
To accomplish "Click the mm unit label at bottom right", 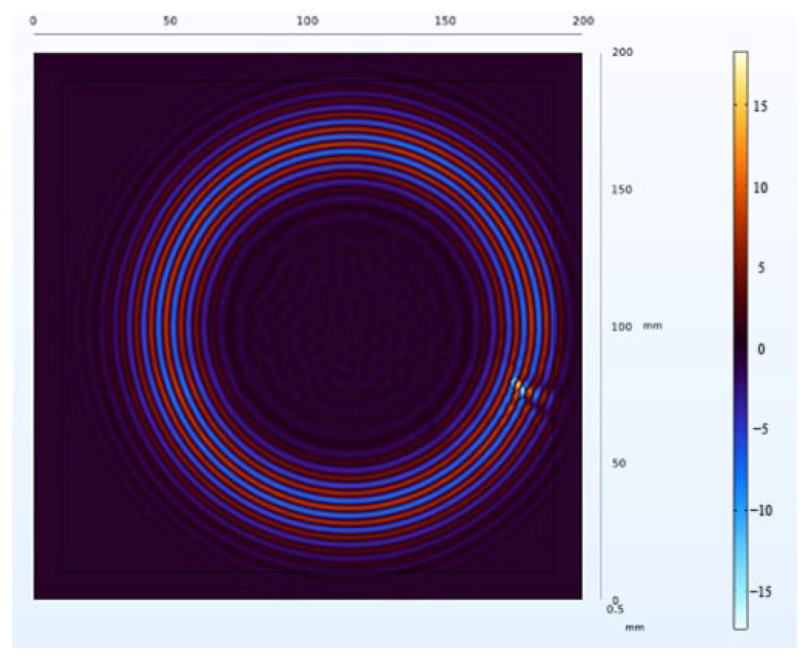I will click(x=634, y=627).
